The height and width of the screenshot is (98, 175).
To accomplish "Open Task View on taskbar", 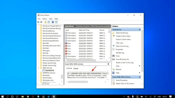I will click(x=17, y=96).
